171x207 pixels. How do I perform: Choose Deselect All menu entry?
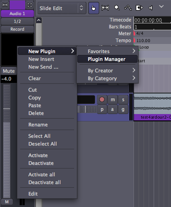click(x=47, y=144)
